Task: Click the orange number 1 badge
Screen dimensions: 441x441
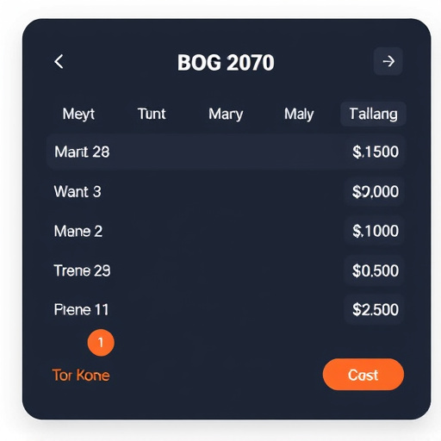Action: click(101, 343)
